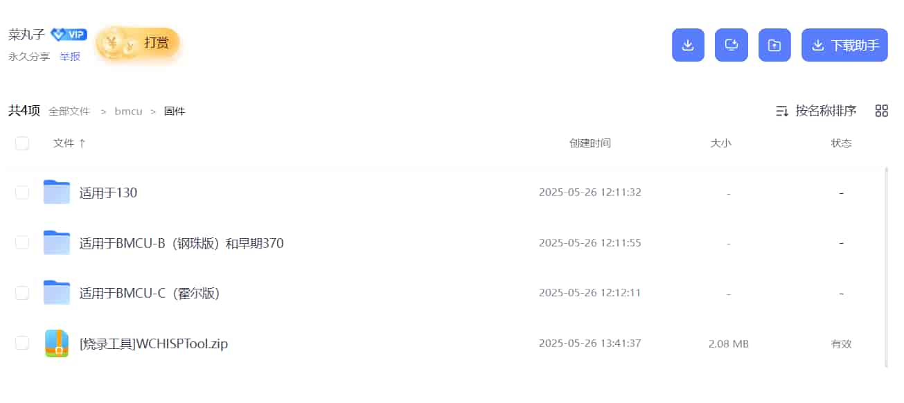This screenshot has width=904, height=403.
Task: Click the file list vertical scrollbar
Action: click(887, 266)
